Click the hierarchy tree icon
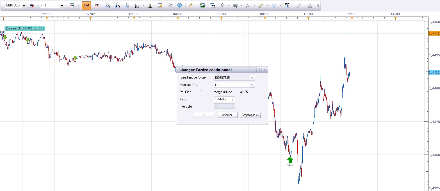This screenshot has width=440, height=191. (310, 5)
